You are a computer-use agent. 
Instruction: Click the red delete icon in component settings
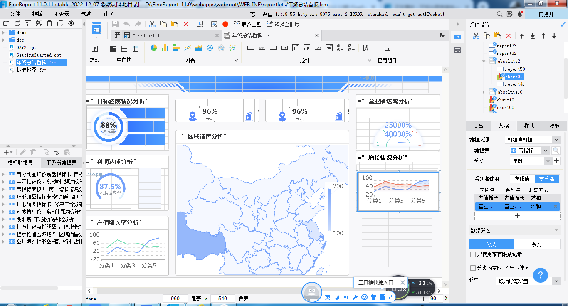click(x=508, y=36)
